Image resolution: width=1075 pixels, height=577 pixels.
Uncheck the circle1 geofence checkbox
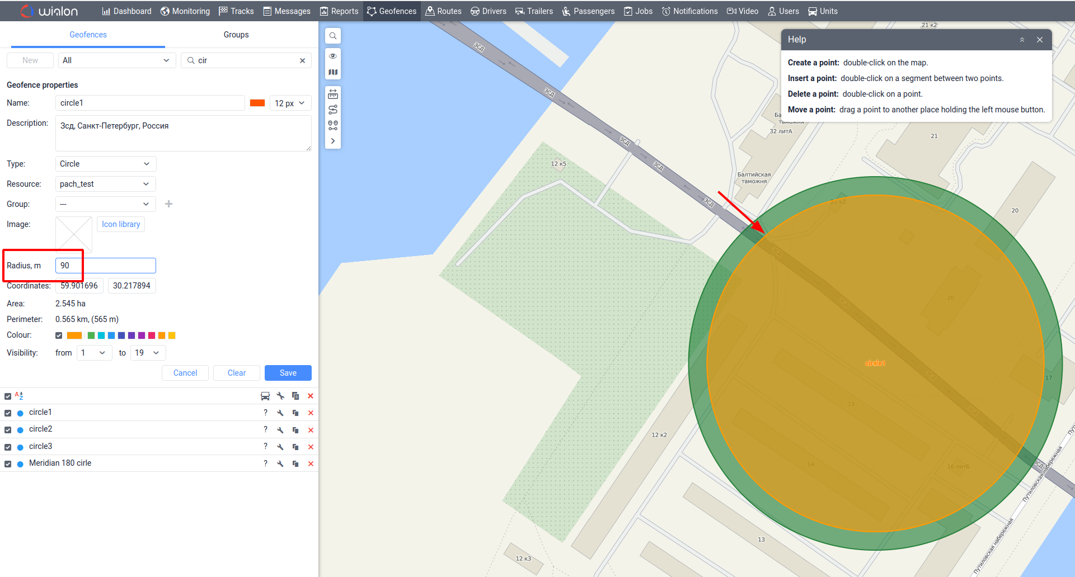(x=8, y=413)
